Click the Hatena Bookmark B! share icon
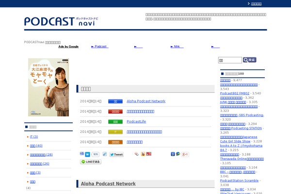The width and height of the screenshot is (291, 194). point(87,154)
